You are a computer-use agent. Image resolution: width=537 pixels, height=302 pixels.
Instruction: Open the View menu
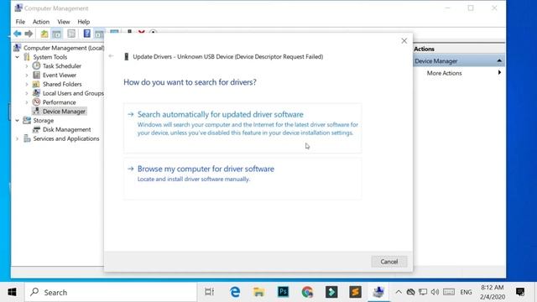[x=64, y=22]
